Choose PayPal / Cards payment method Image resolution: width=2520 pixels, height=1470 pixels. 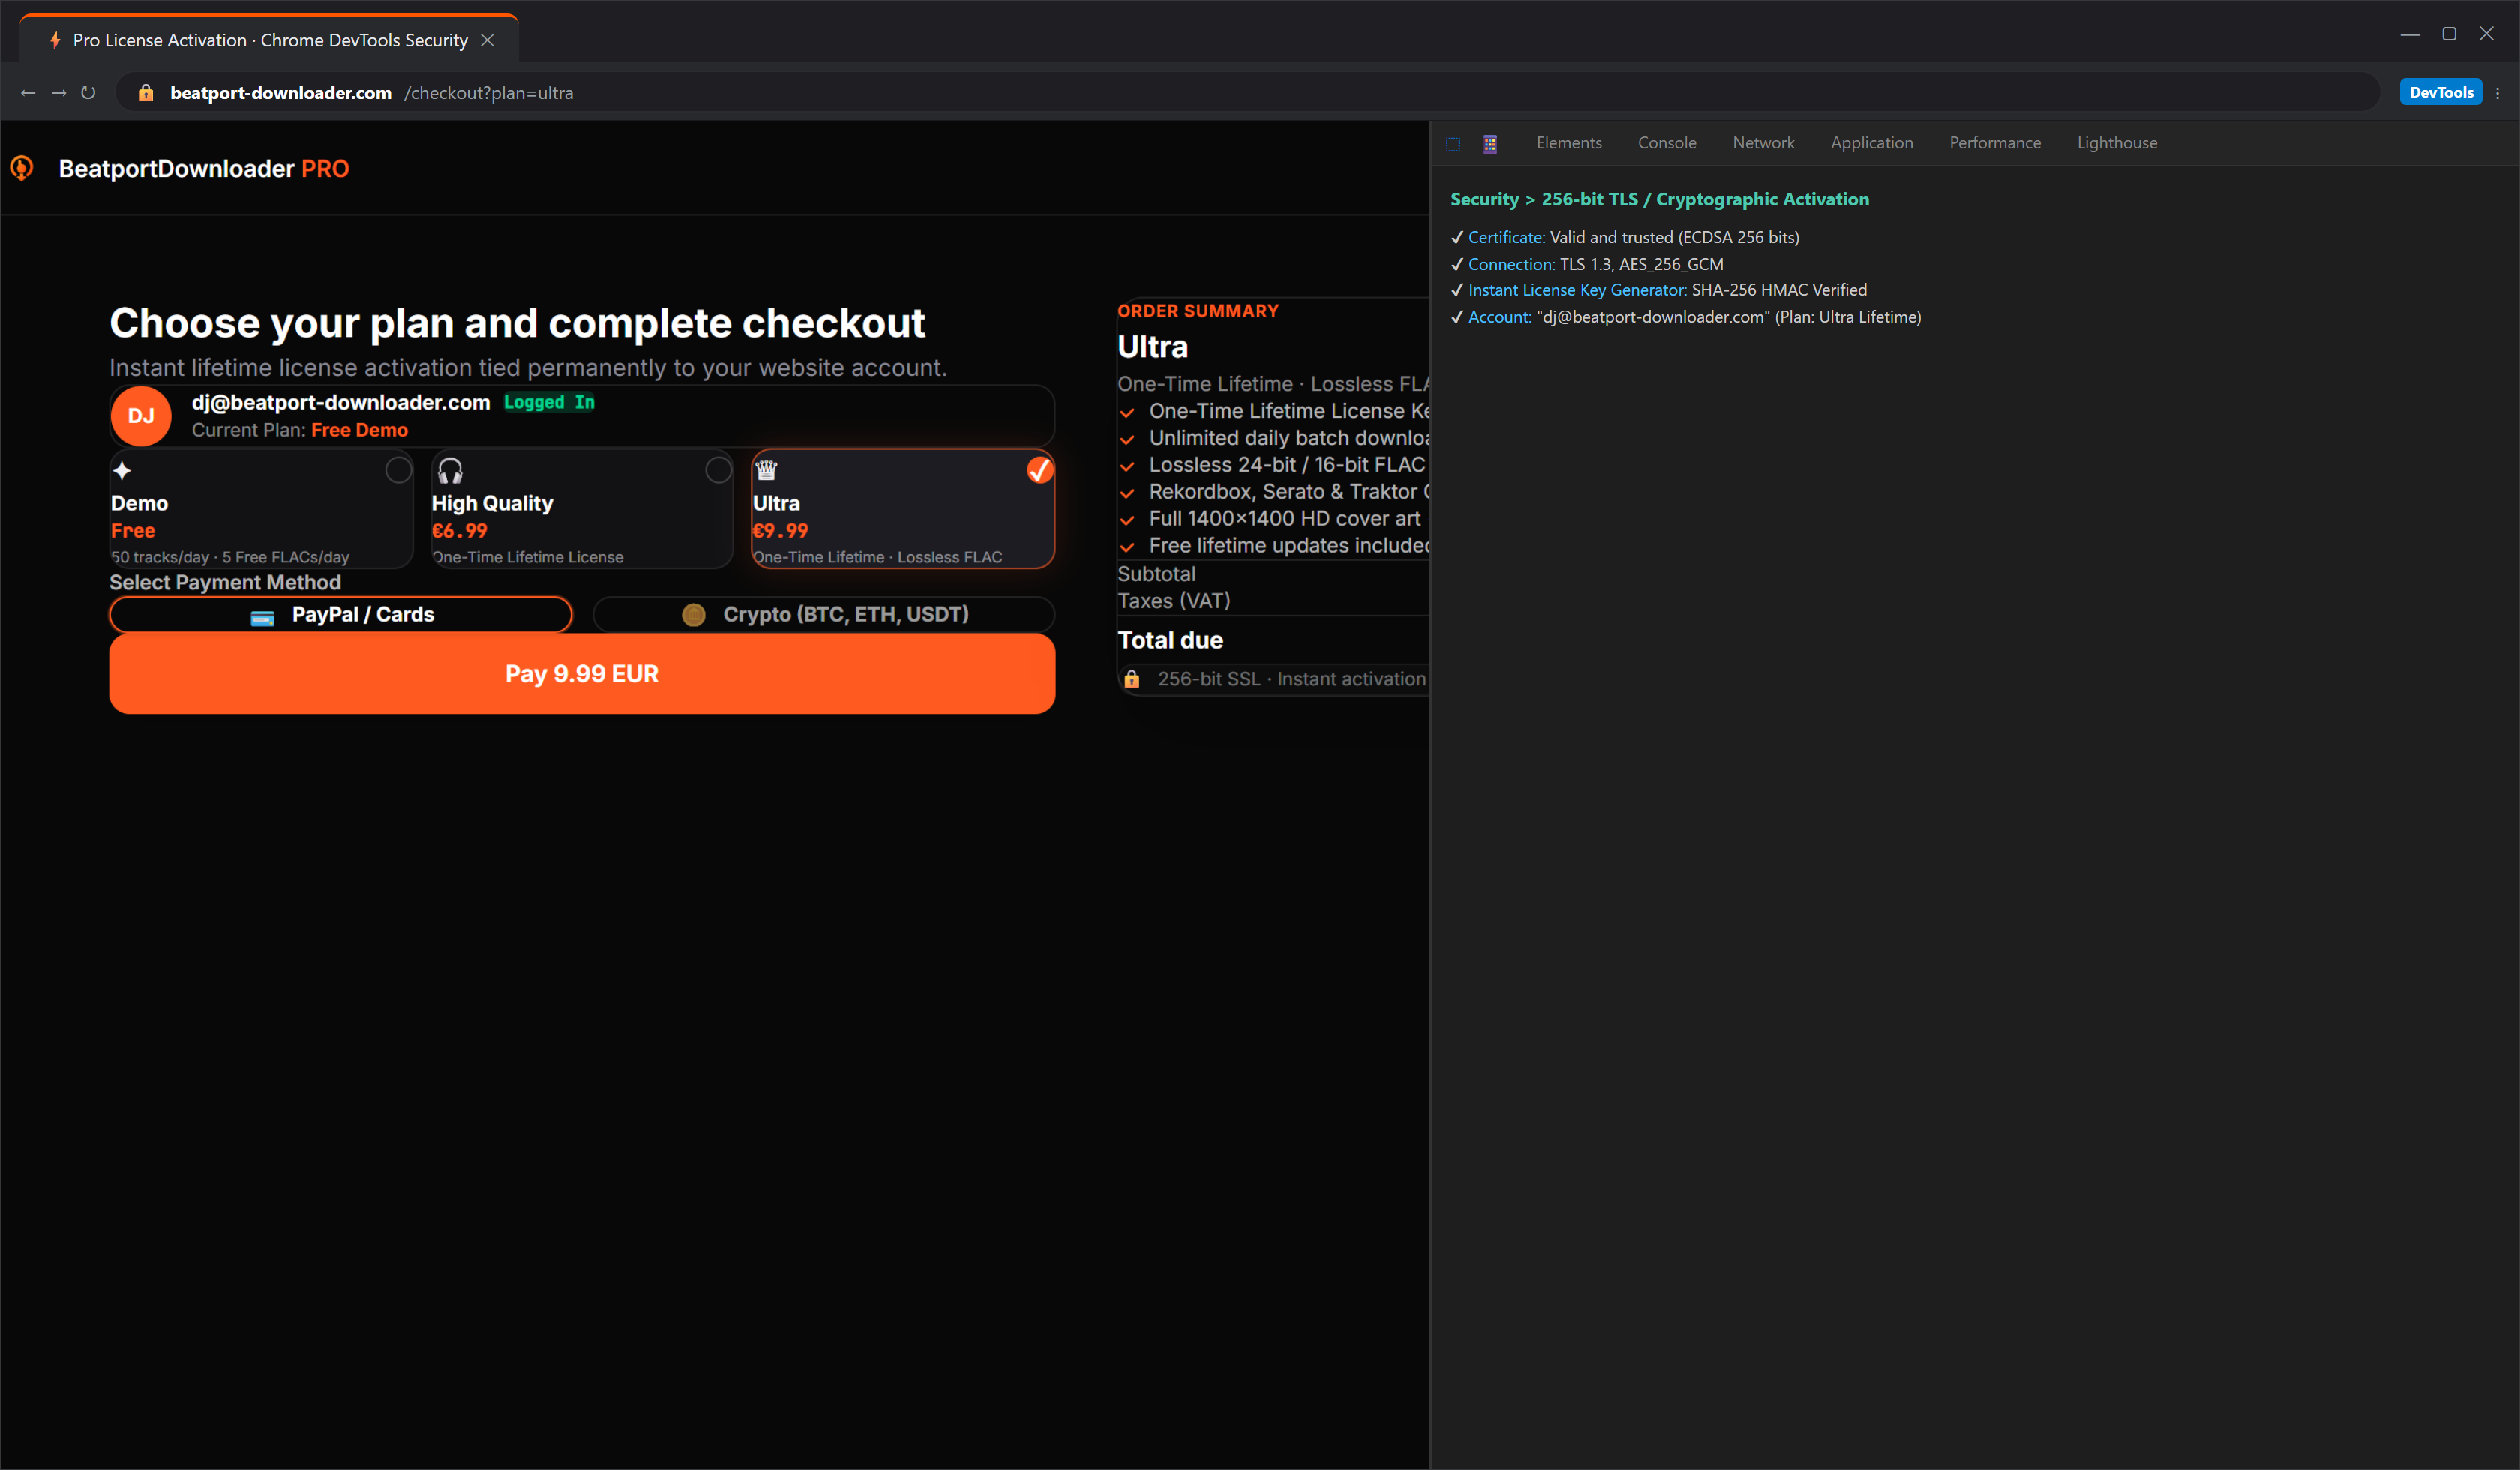pos(341,615)
